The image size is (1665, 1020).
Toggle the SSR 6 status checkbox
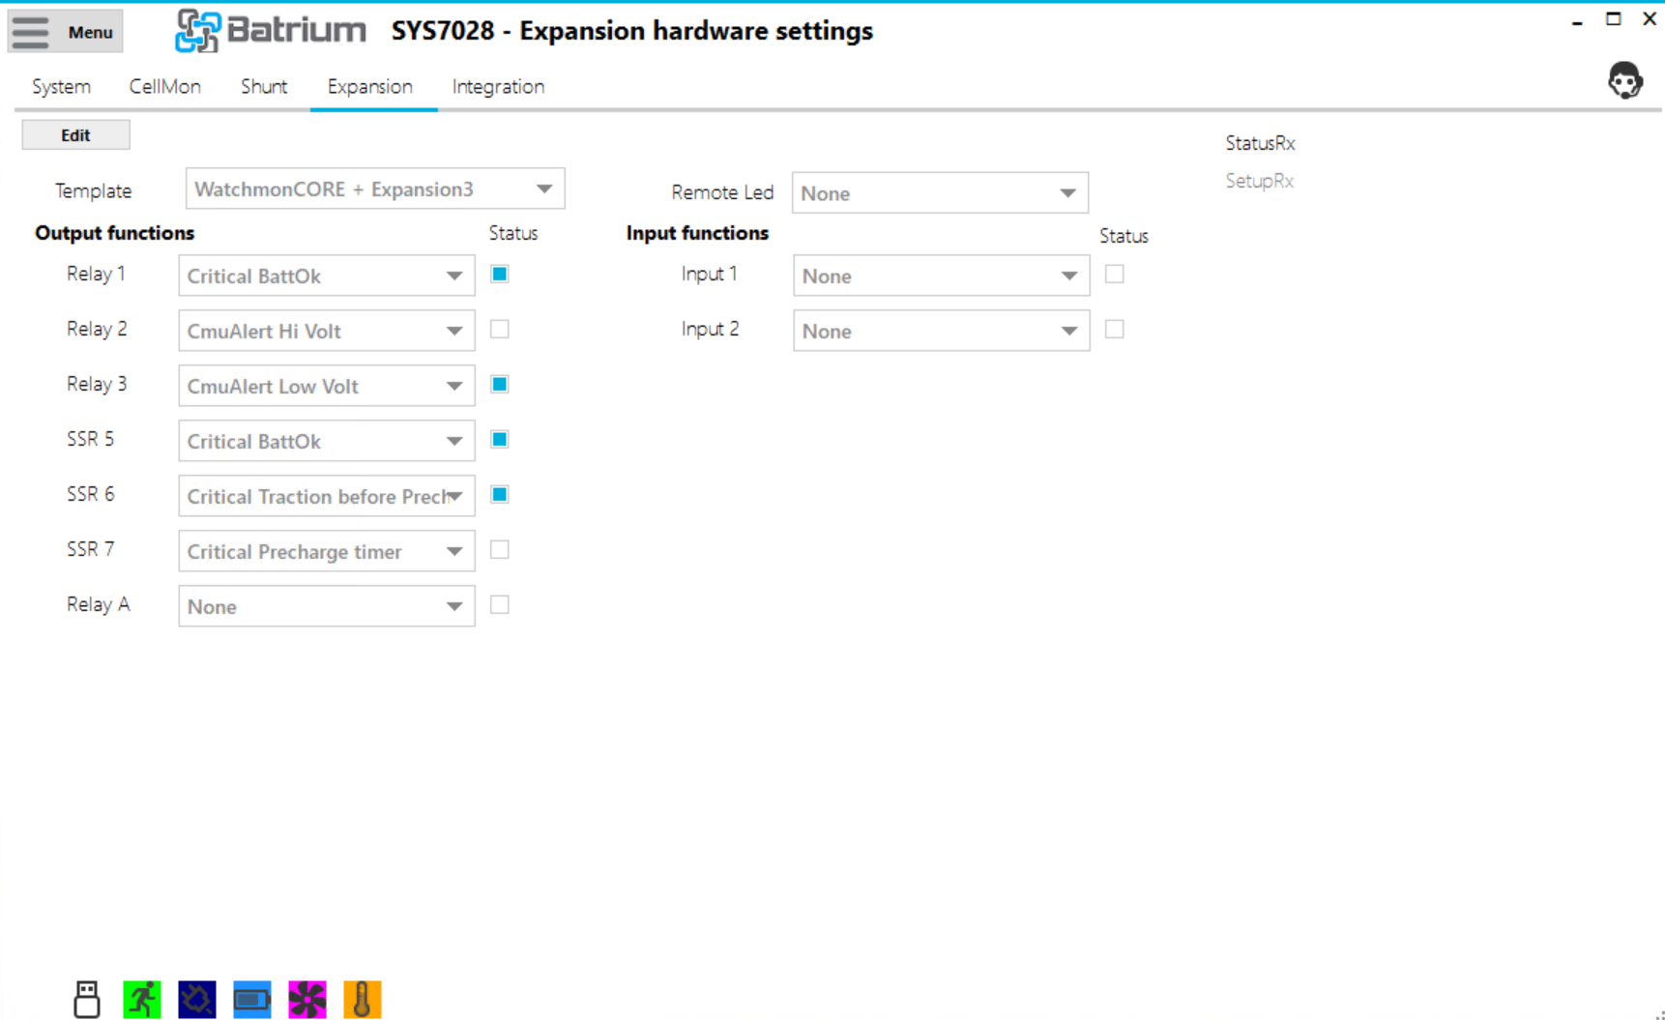coord(500,495)
